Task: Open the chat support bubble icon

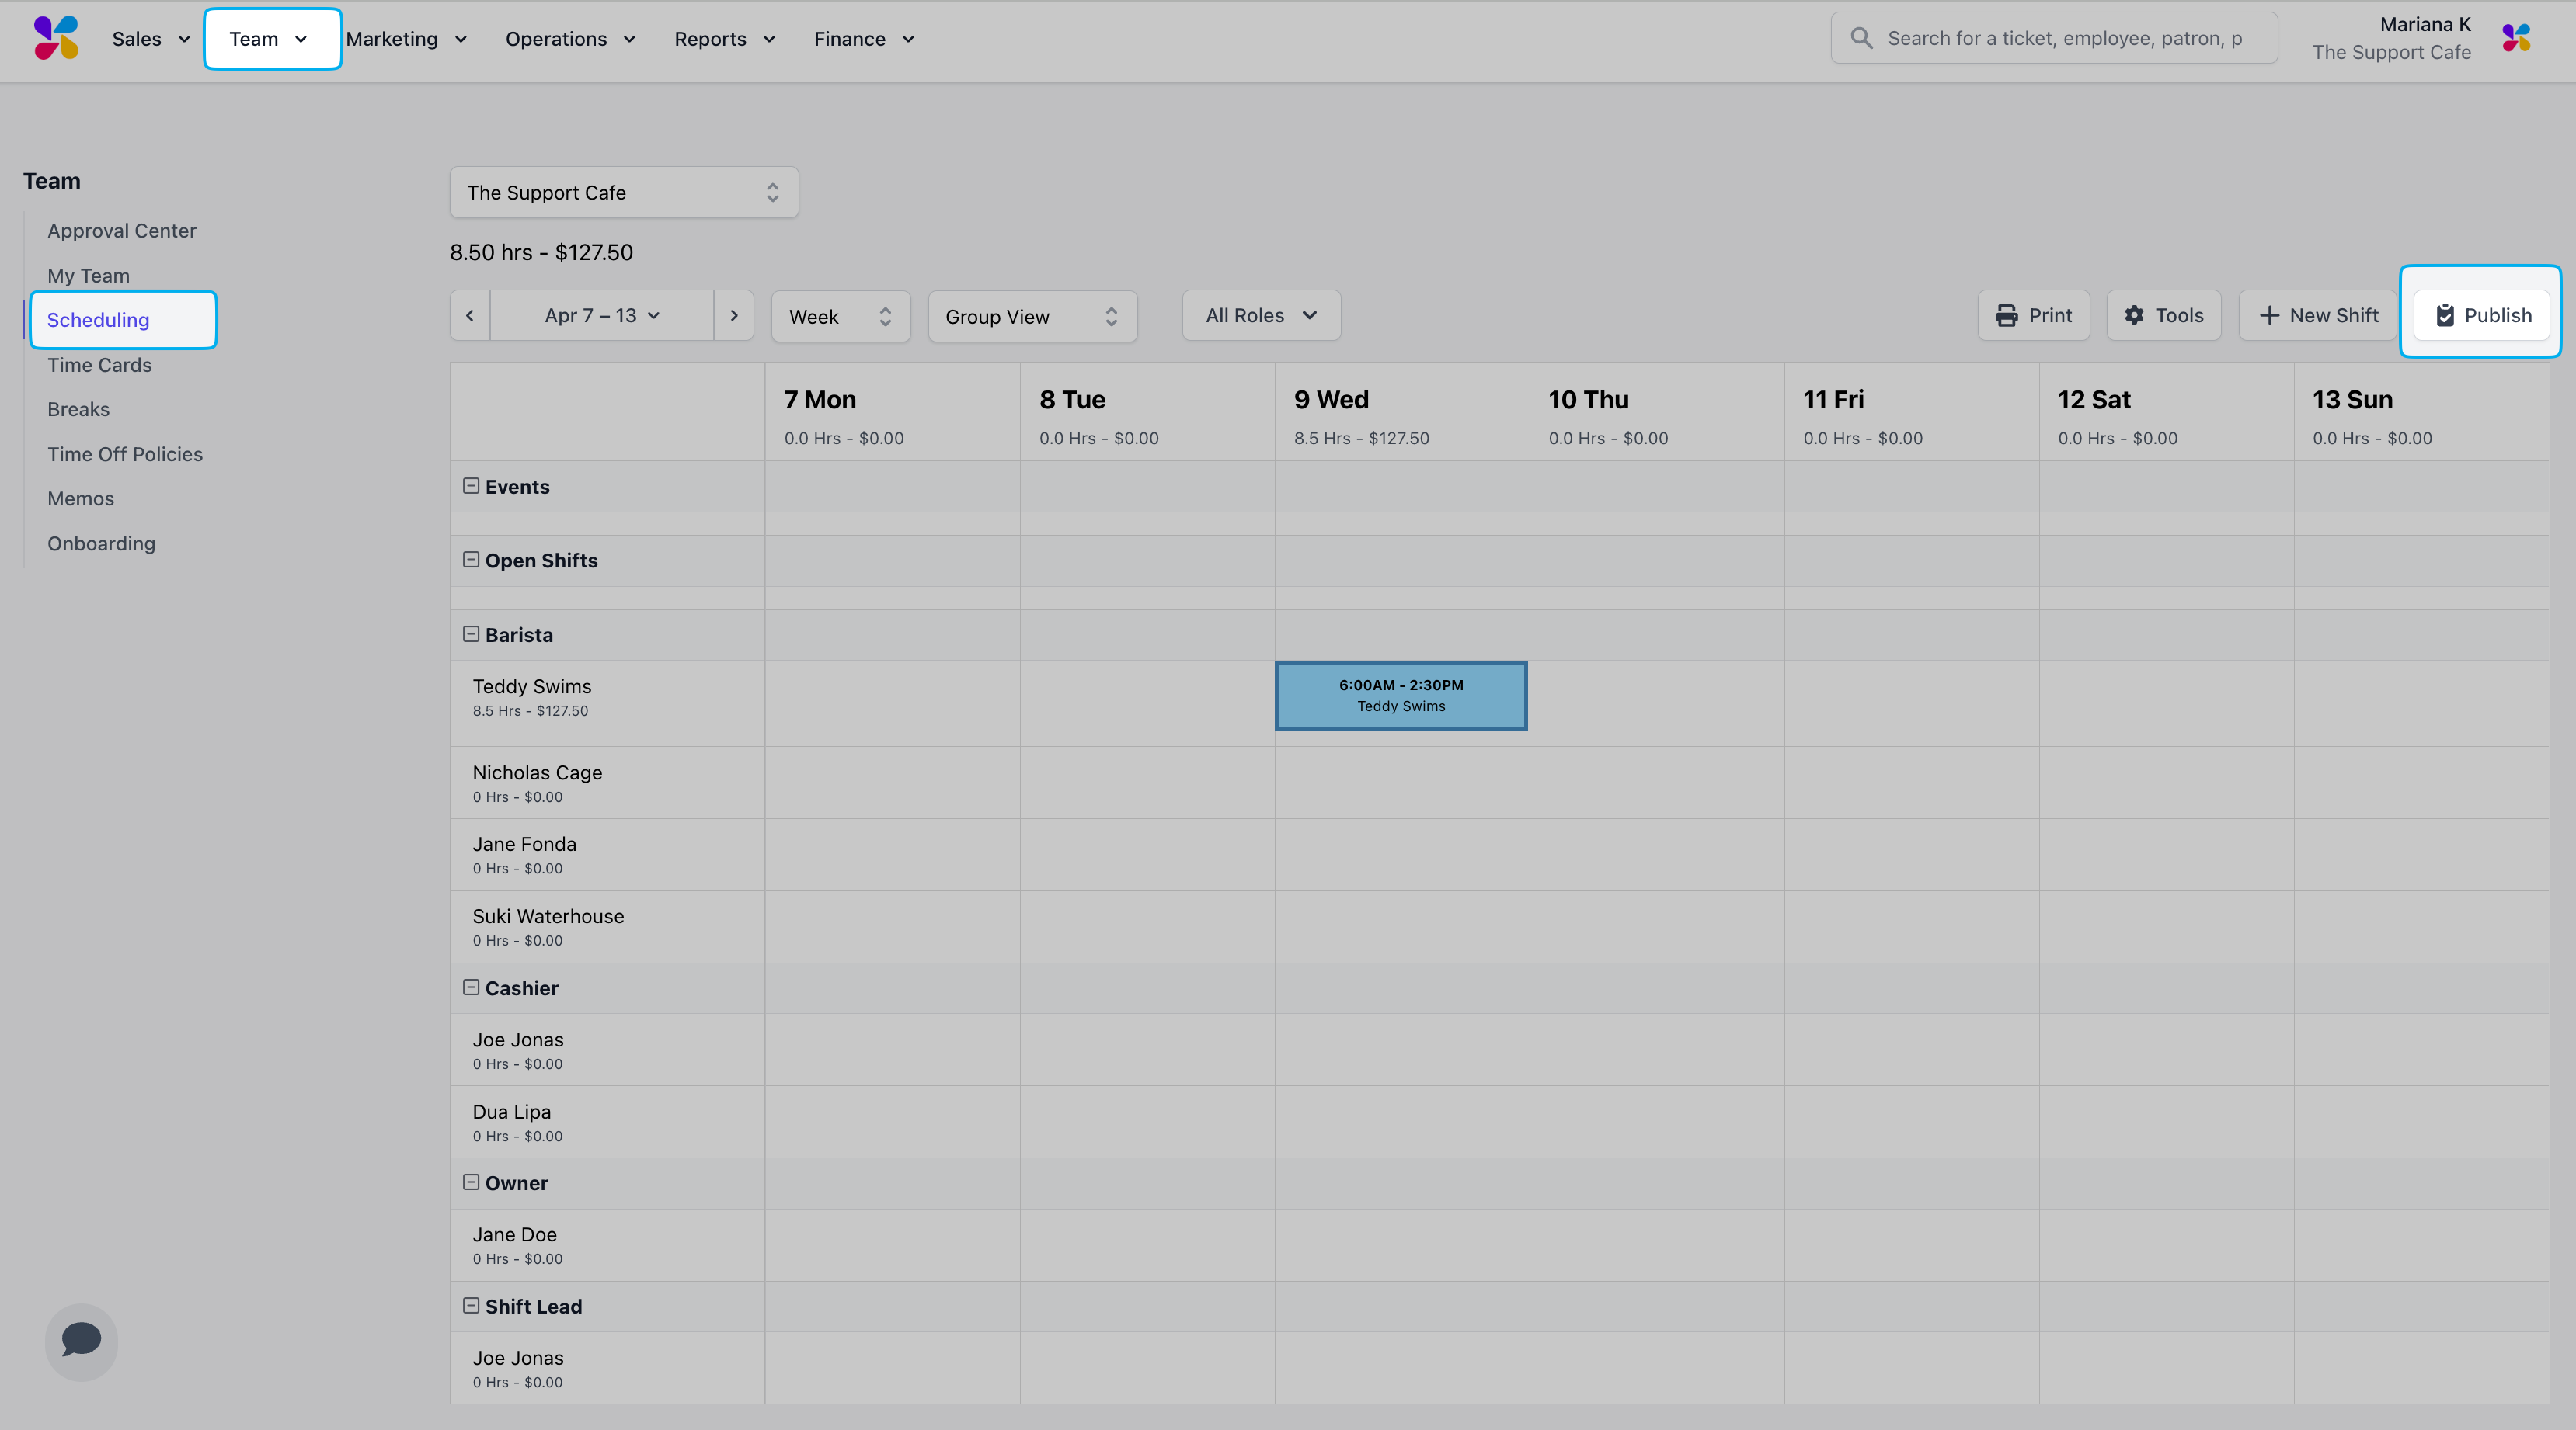Action: click(x=81, y=1340)
